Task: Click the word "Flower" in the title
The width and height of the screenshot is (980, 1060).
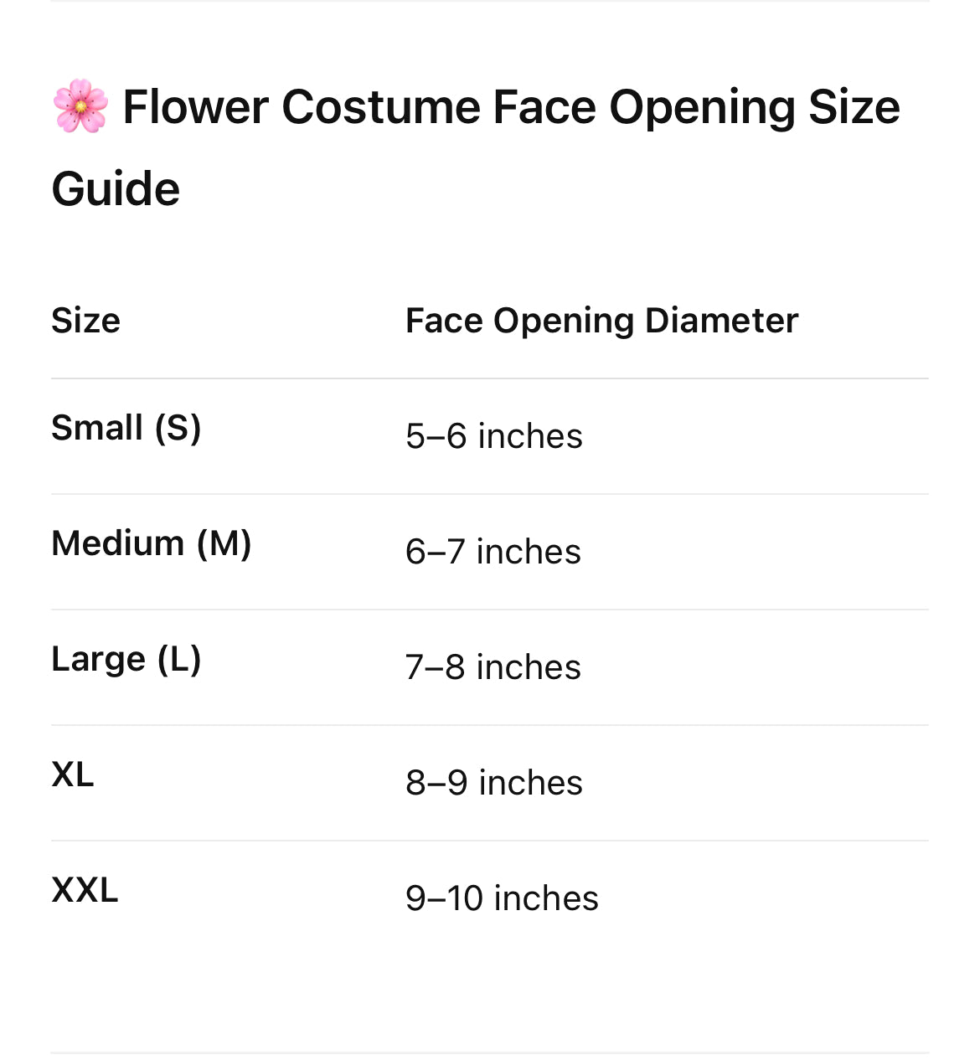Action: click(195, 107)
